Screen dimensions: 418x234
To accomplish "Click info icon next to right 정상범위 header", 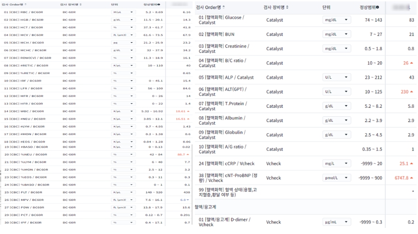I will pos(378,8).
